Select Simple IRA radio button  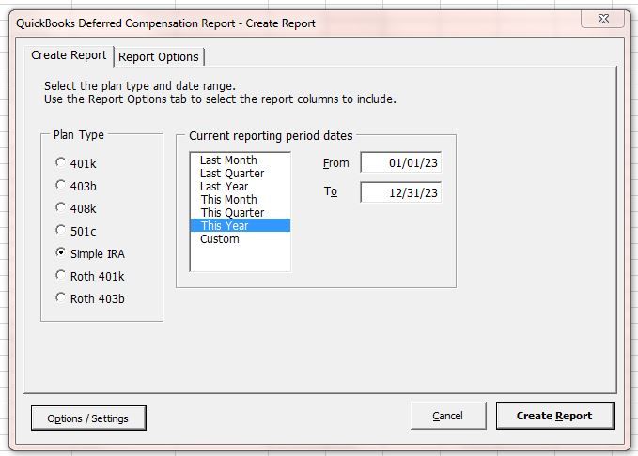(62, 253)
